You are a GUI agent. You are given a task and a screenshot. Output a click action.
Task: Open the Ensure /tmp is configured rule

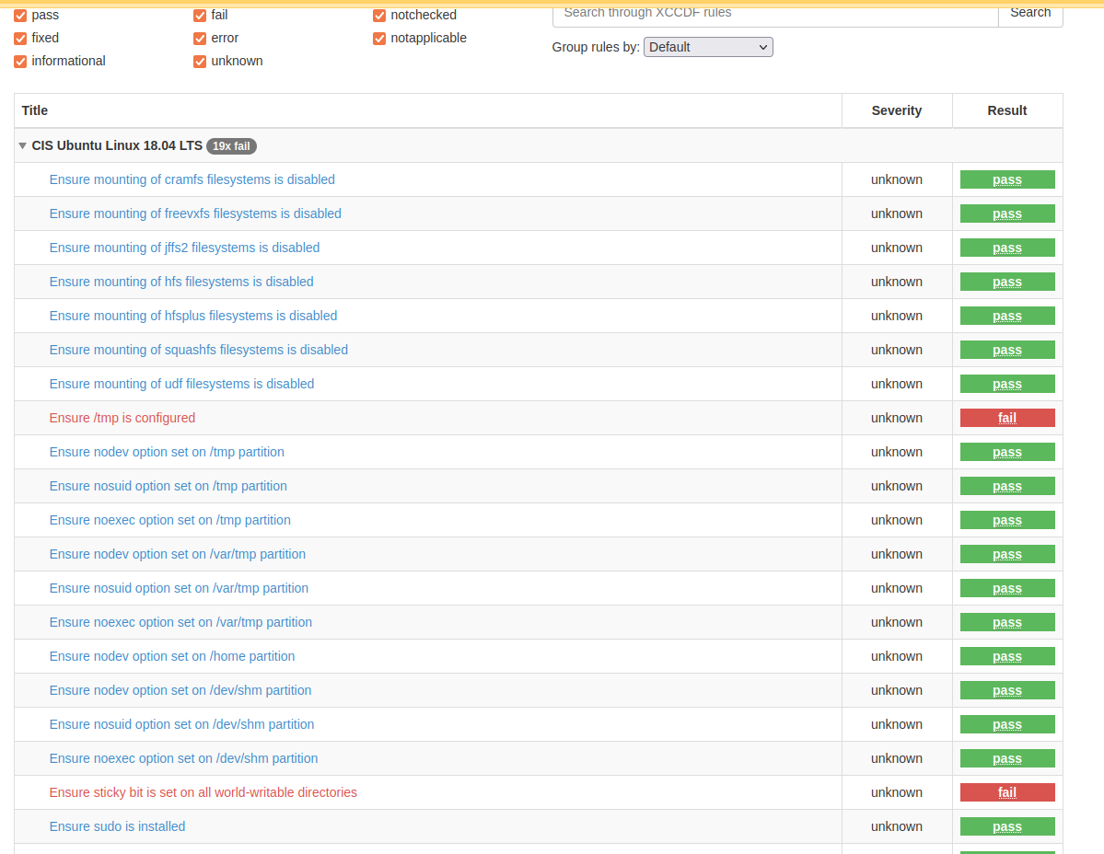122,418
